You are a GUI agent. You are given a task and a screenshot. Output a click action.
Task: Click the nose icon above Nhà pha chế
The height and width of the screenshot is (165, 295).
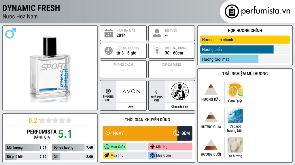156,91
